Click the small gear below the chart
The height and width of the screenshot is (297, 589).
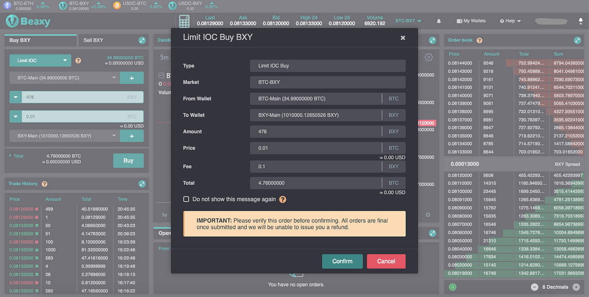tap(428, 215)
